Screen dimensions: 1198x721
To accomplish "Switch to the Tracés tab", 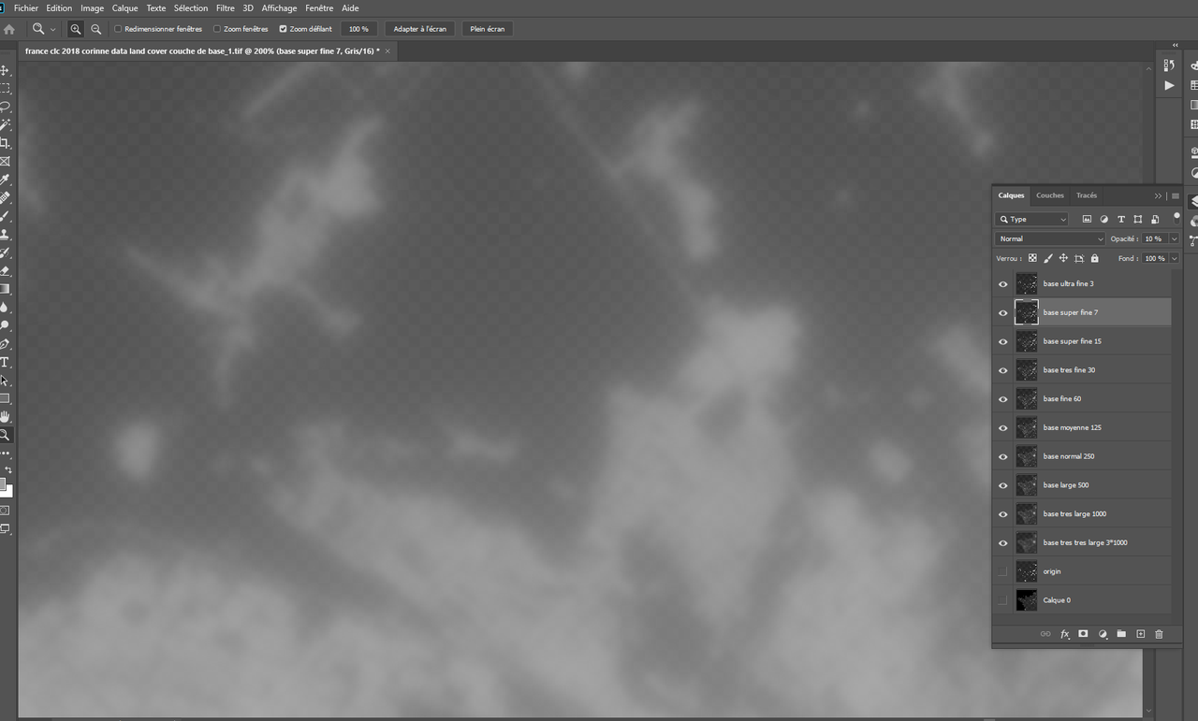I will point(1087,195).
